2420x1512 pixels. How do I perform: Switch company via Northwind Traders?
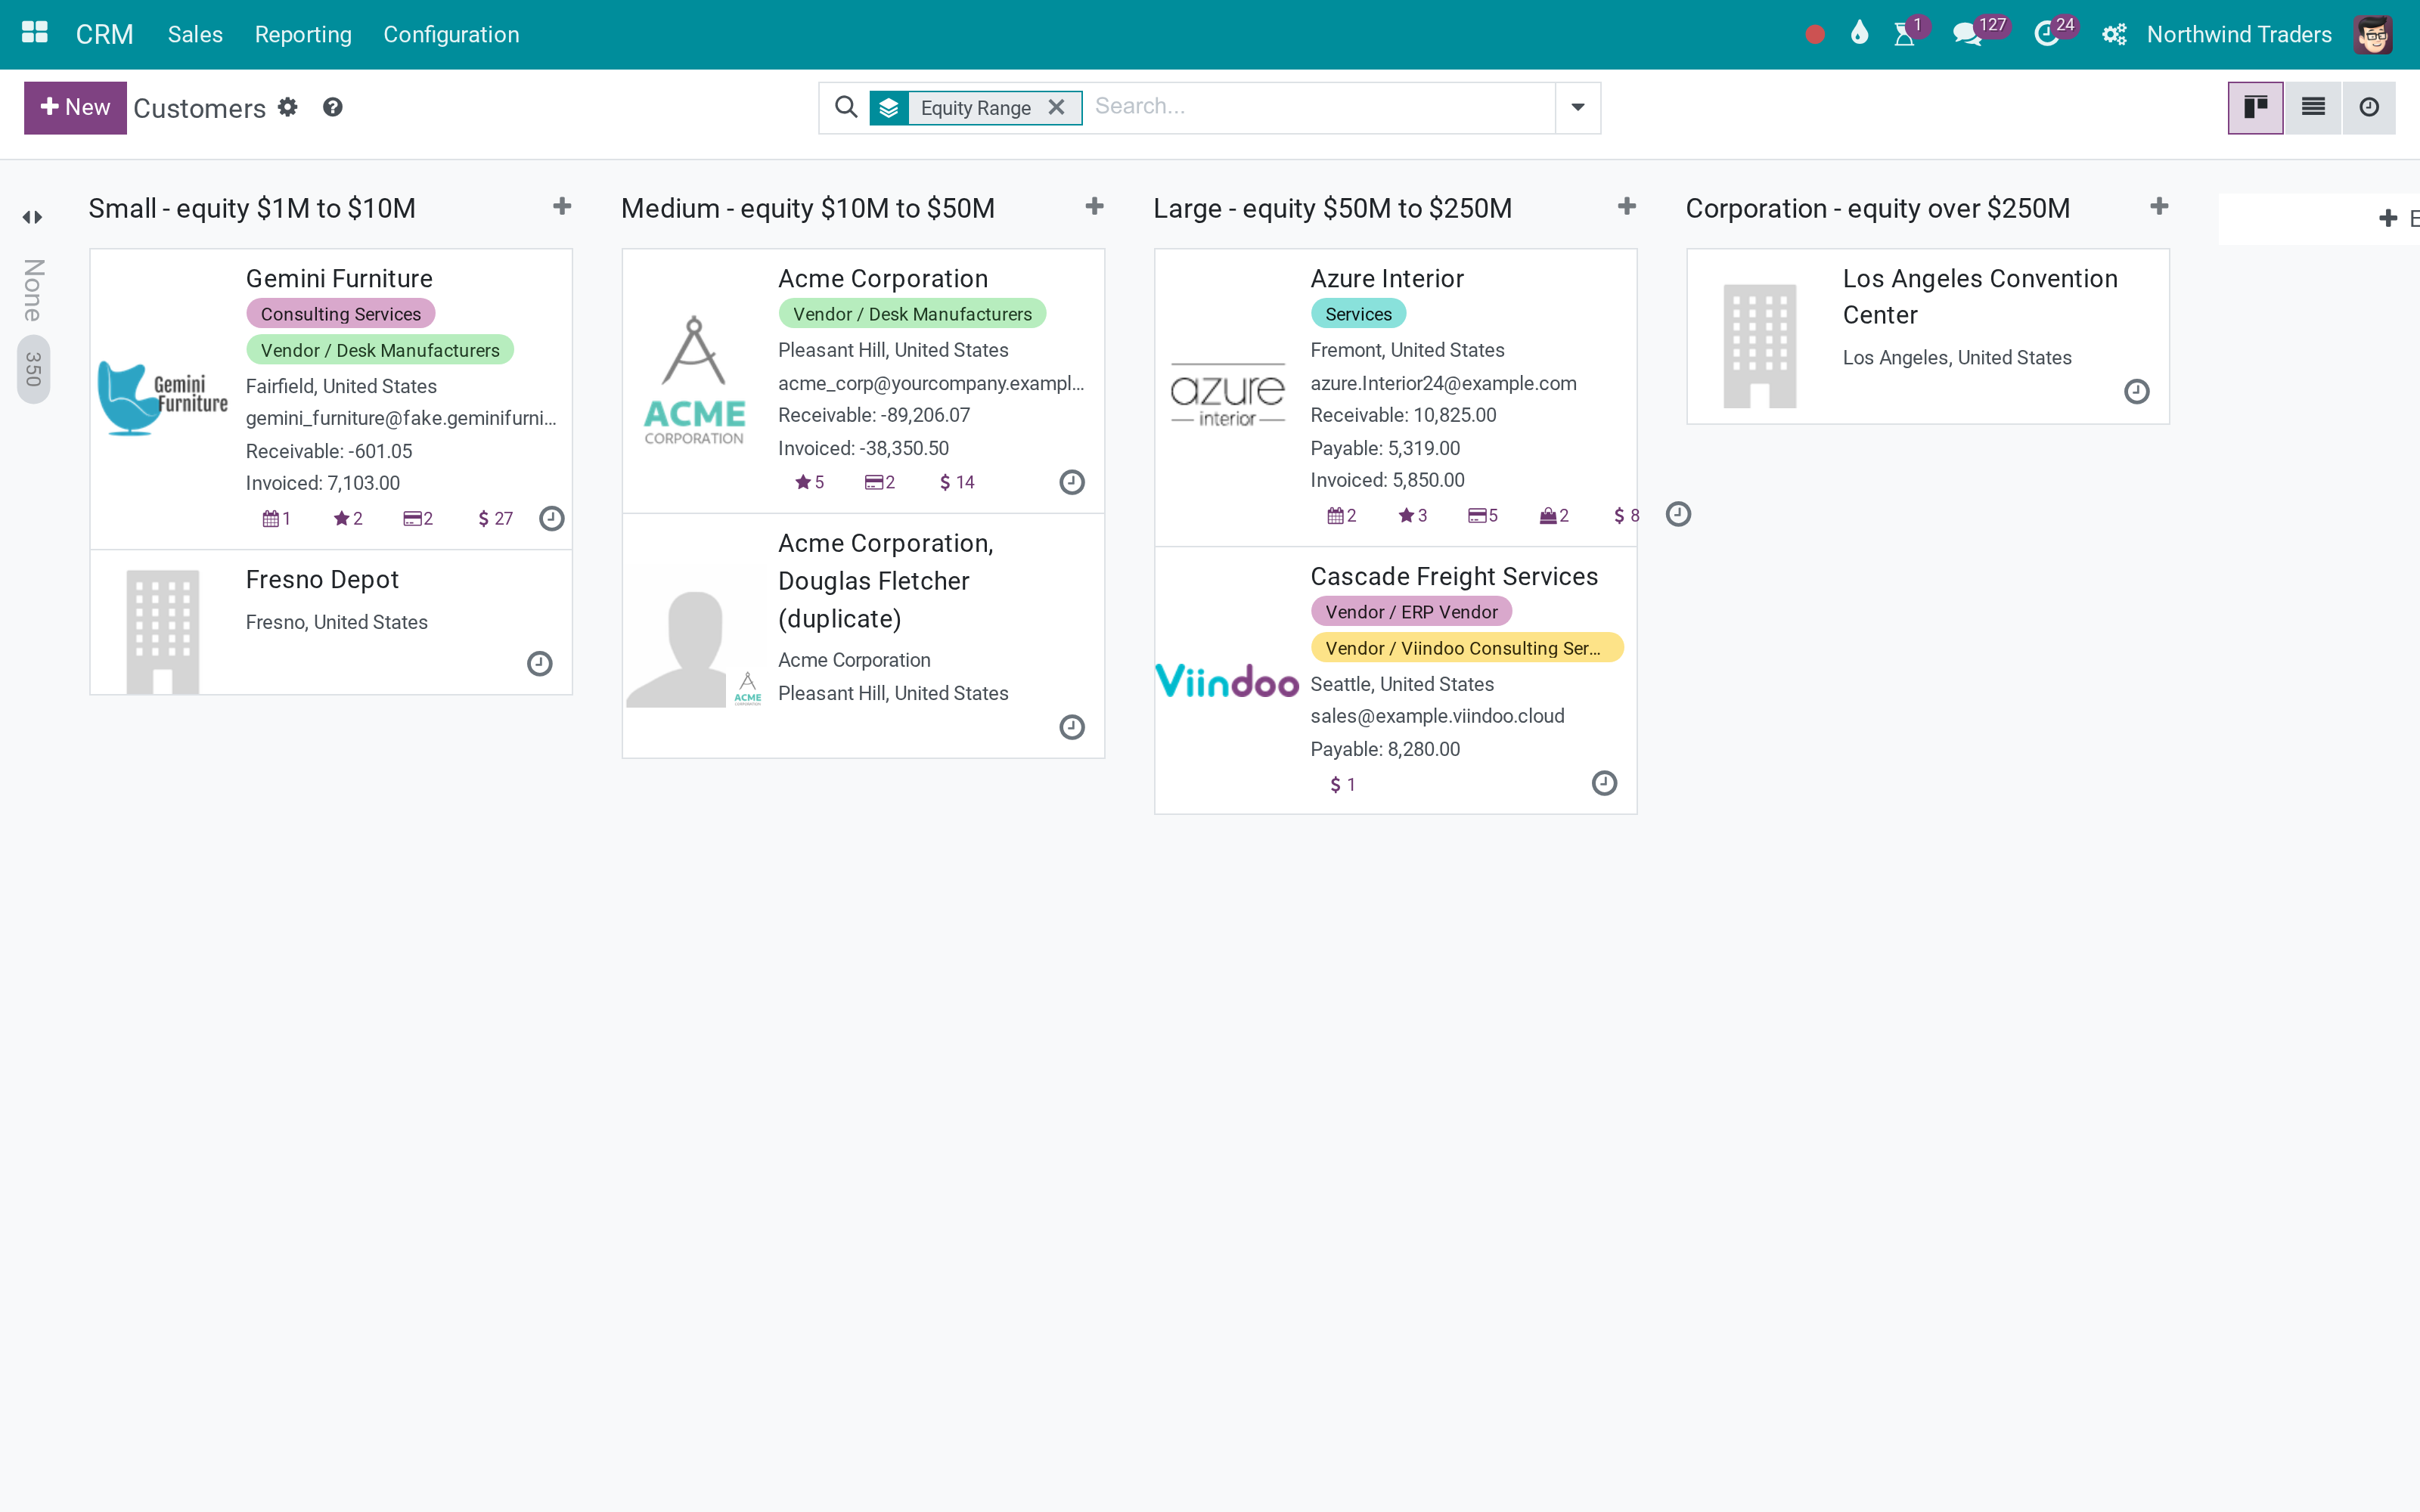click(2239, 34)
